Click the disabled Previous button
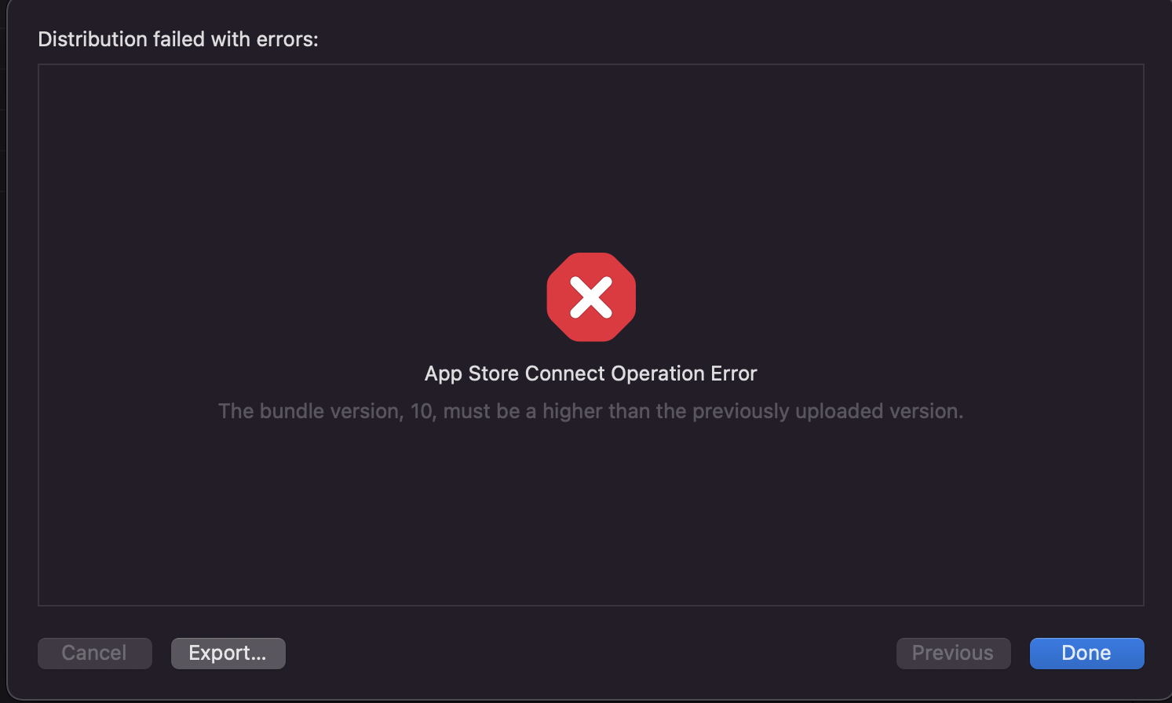 pos(953,653)
